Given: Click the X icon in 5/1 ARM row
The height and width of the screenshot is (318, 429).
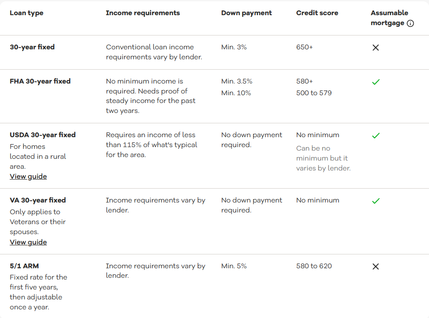Looking at the screenshot, I should 376,267.
